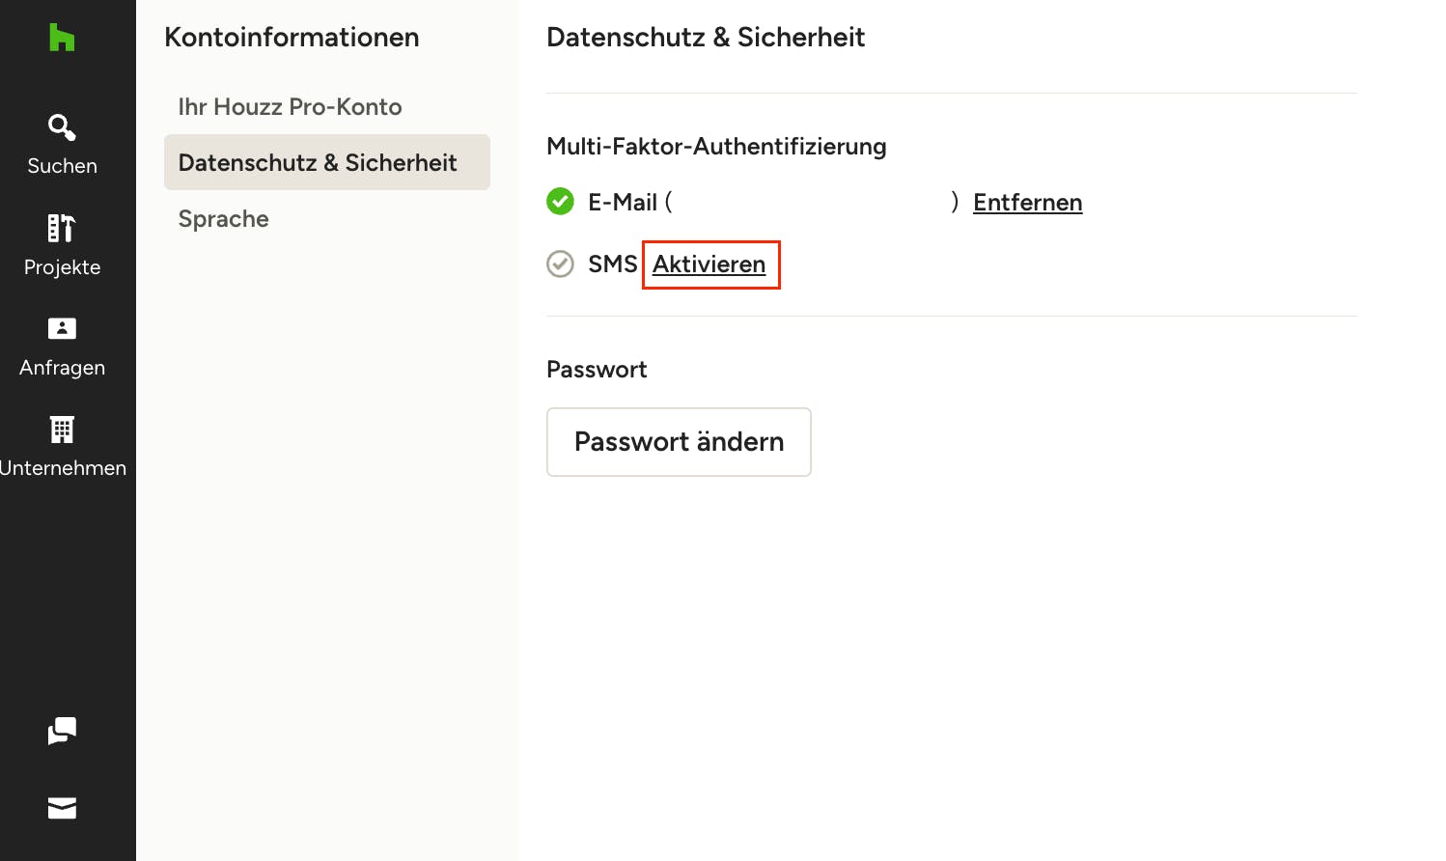Click the SMS method label
Viewport: 1446px width, 861px height.
(x=613, y=264)
